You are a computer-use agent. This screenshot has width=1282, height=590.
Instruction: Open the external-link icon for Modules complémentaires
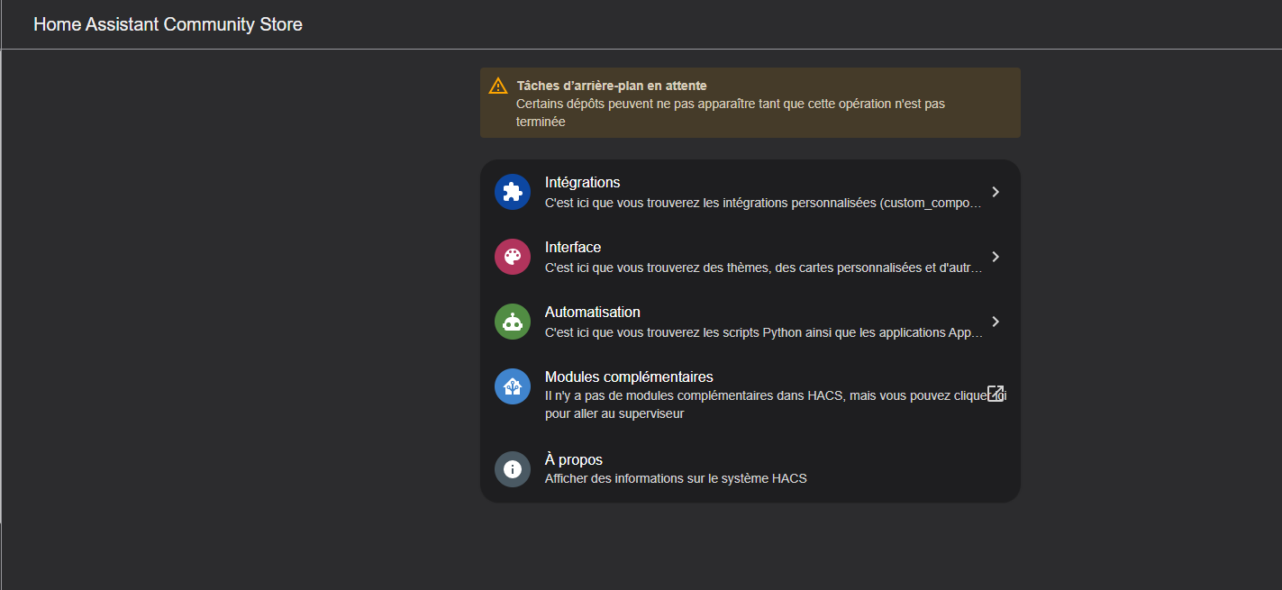coord(995,394)
